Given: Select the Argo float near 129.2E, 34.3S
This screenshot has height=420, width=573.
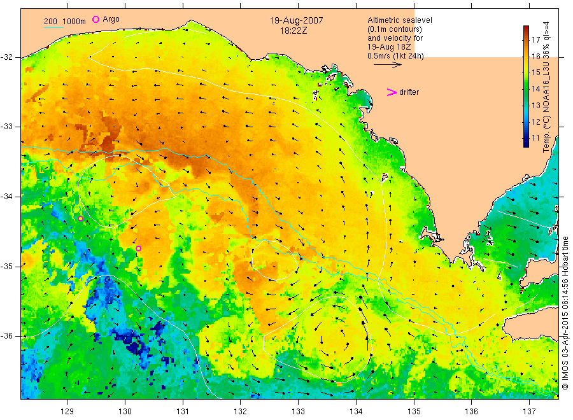Looking at the screenshot, I should click(x=80, y=219).
